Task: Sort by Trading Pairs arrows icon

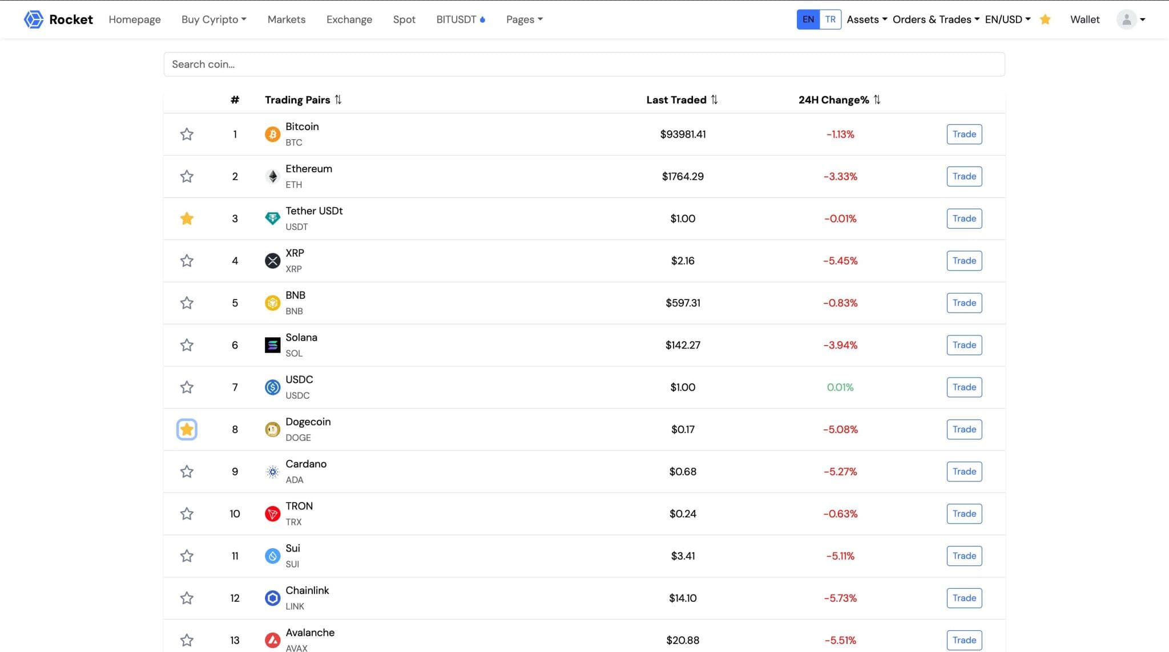Action: click(338, 100)
